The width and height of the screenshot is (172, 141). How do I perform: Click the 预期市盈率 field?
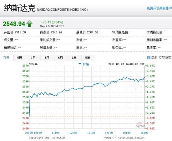pyautogui.click(x=157, y=40)
